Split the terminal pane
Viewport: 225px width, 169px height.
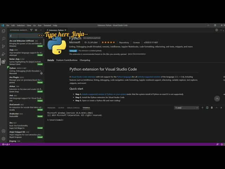pyautogui.click(x=207, y=108)
